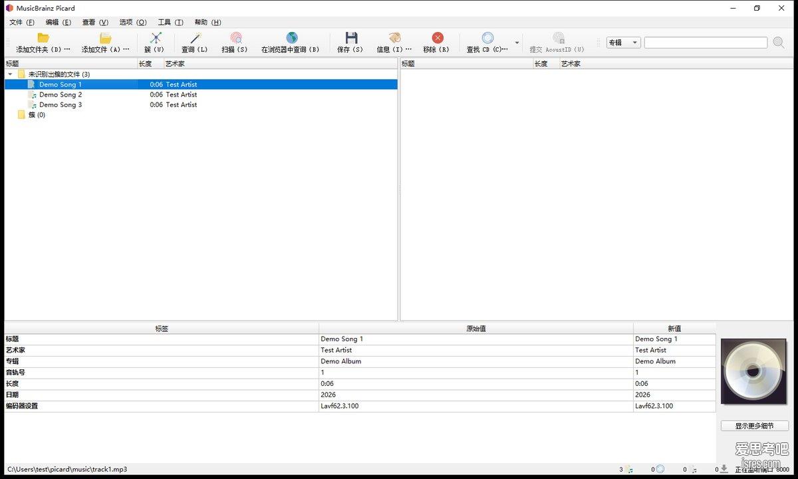Click the 保存 (Save) floppy disk icon
Screen dimensions: 798x479
coord(351,38)
